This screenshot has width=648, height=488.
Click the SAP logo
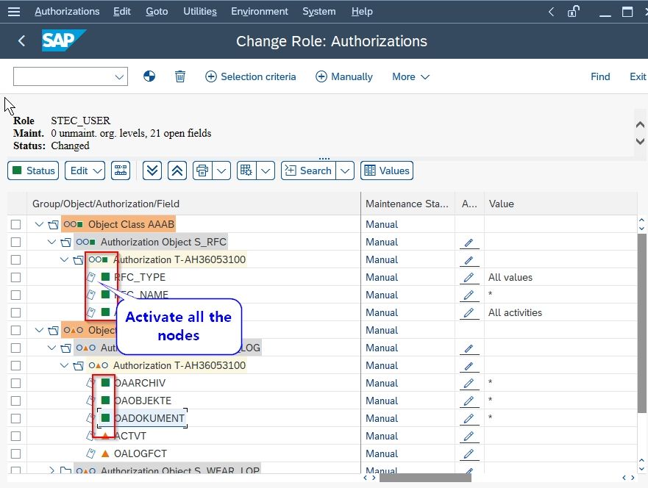click(x=63, y=40)
